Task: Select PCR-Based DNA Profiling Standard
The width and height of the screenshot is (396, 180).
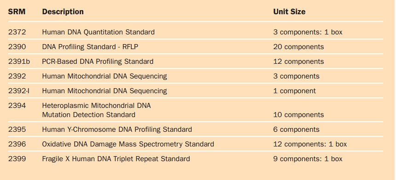Action: click(x=98, y=62)
